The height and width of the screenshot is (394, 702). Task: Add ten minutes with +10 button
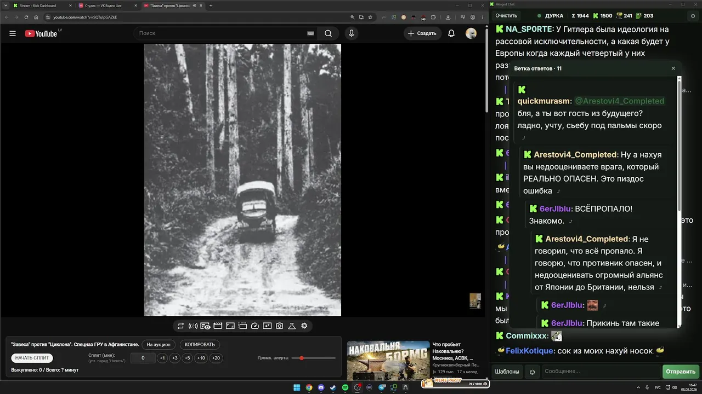201,358
